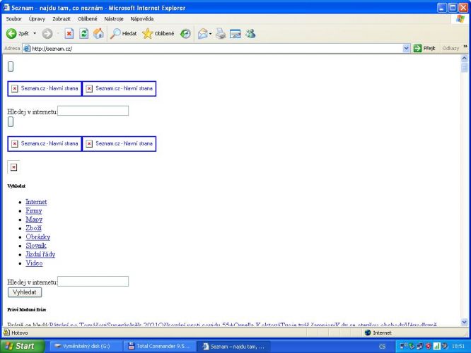This screenshot has width=471, height=353.
Task: Open the Slovník link
Action: point(36,245)
